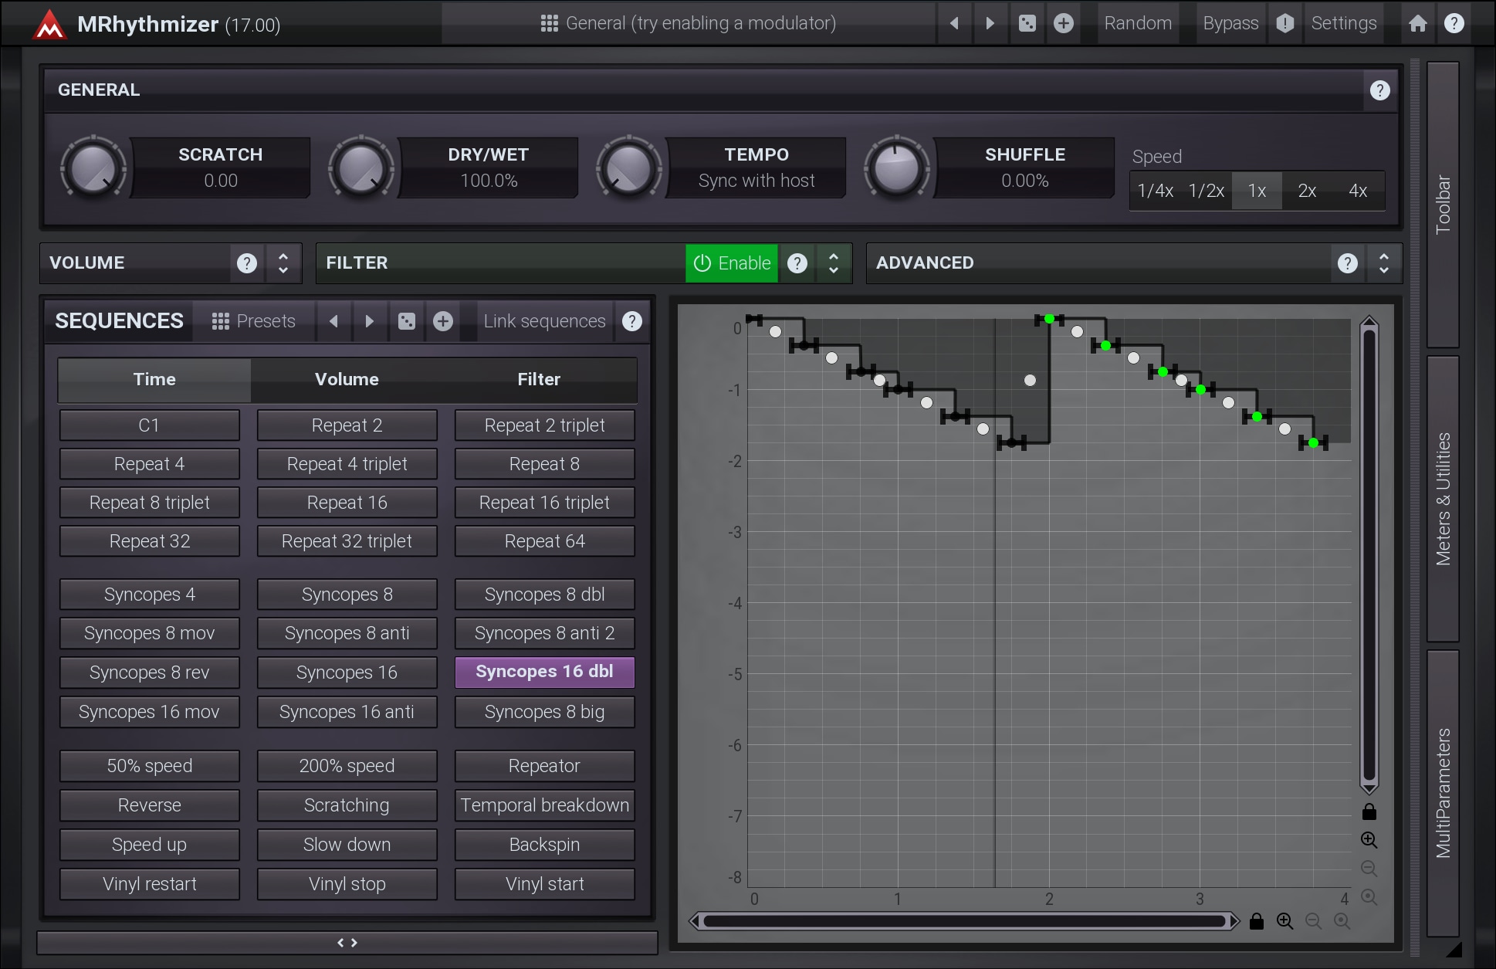Click the Dry/Wet knob
1496x969 pixels.
pyautogui.click(x=360, y=168)
